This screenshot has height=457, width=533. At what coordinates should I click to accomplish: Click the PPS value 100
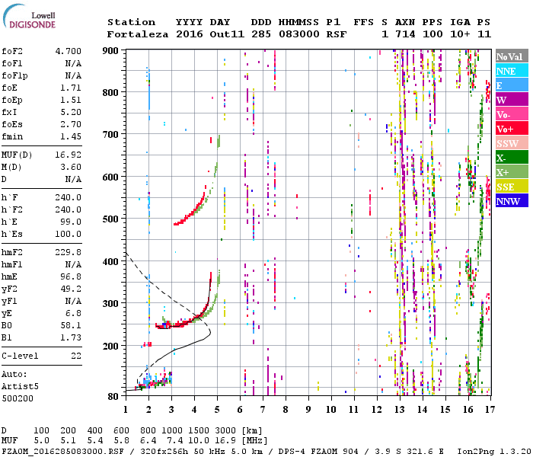[x=432, y=34]
